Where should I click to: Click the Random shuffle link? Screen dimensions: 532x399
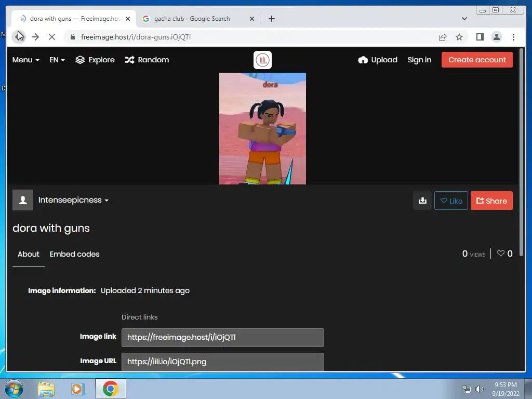pyautogui.click(x=147, y=60)
